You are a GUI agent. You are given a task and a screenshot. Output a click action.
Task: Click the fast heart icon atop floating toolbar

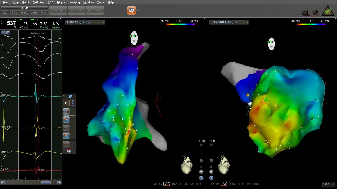coord(69,96)
